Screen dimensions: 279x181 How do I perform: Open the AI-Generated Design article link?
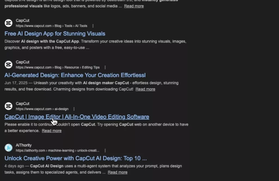coord(75,75)
